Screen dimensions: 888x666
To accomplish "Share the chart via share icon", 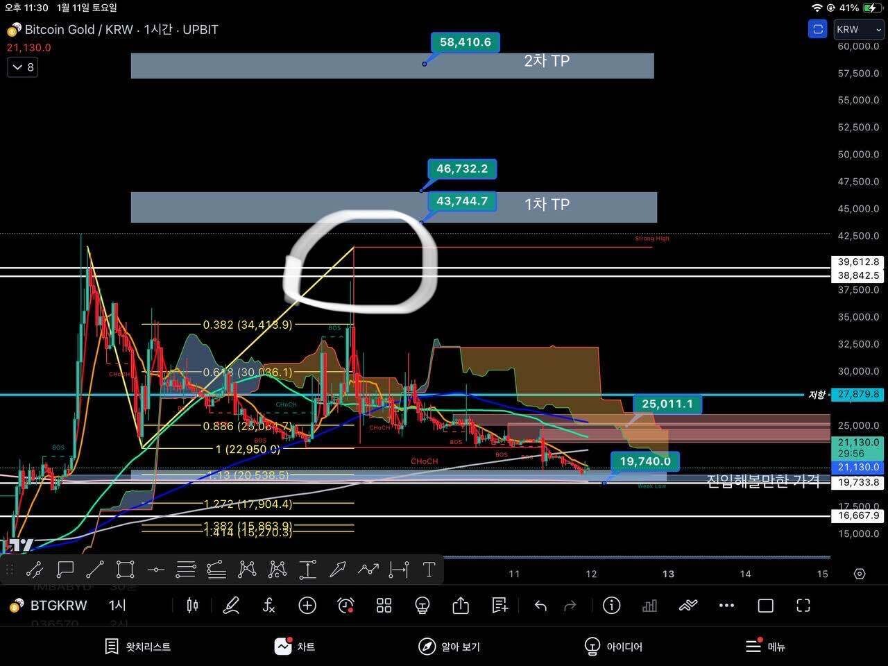I will pyautogui.click(x=461, y=606).
